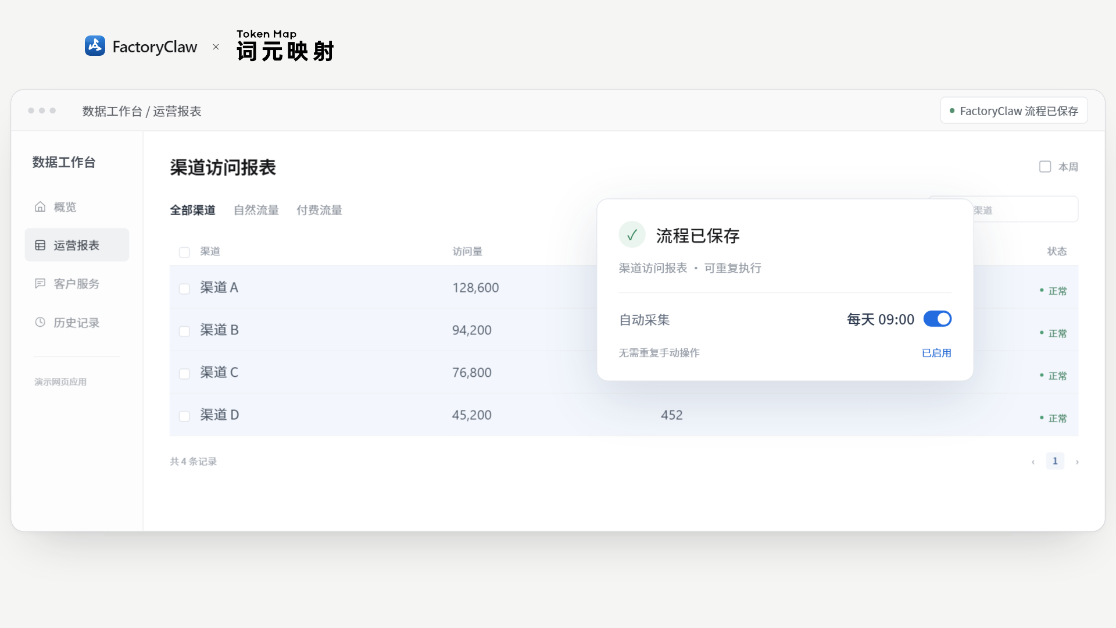1116x628 pixels.
Task: Click the value 45,200
Action: (x=472, y=415)
